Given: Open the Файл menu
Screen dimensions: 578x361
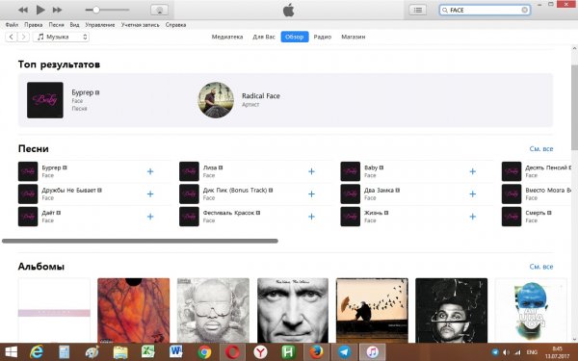Looking at the screenshot, I should [12, 25].
